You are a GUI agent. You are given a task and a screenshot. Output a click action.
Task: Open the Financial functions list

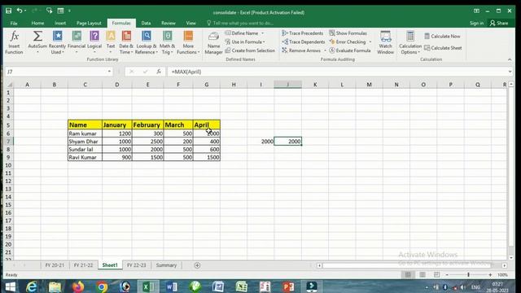(77, 42)
